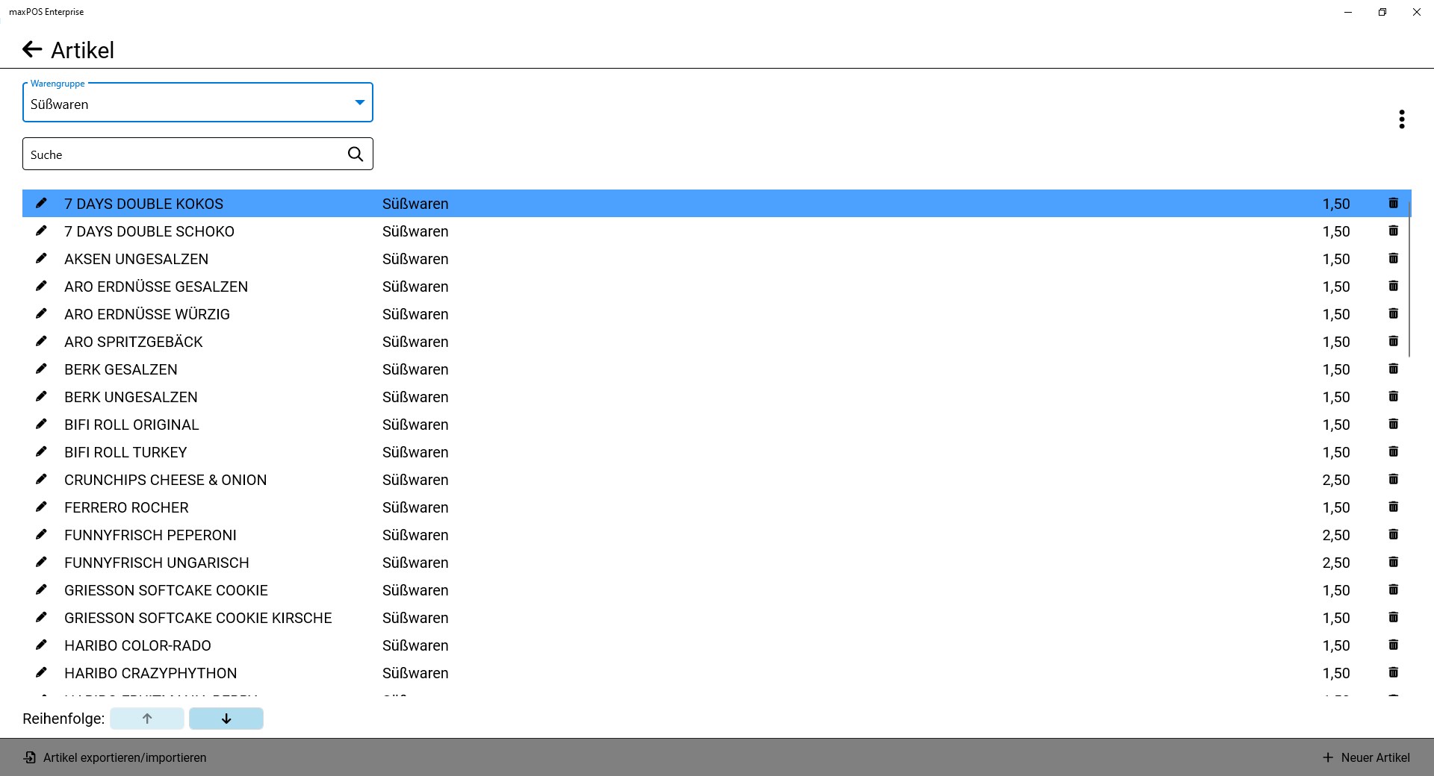Click the Süßwaren group cell of AKSEN UNGESALZEN
Screen dimensions: 1434x776
[x=415, y=259]
